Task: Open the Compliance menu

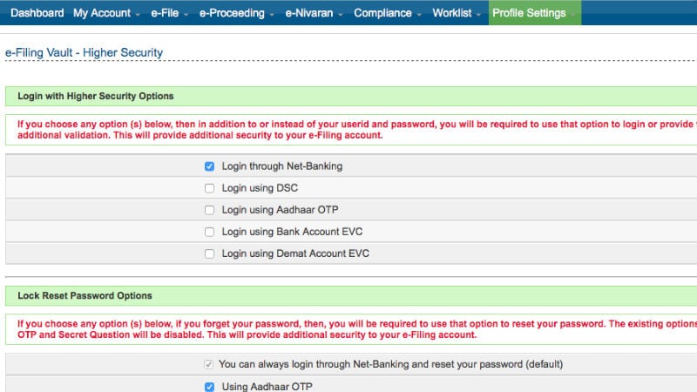Action: tap(388, 13)
